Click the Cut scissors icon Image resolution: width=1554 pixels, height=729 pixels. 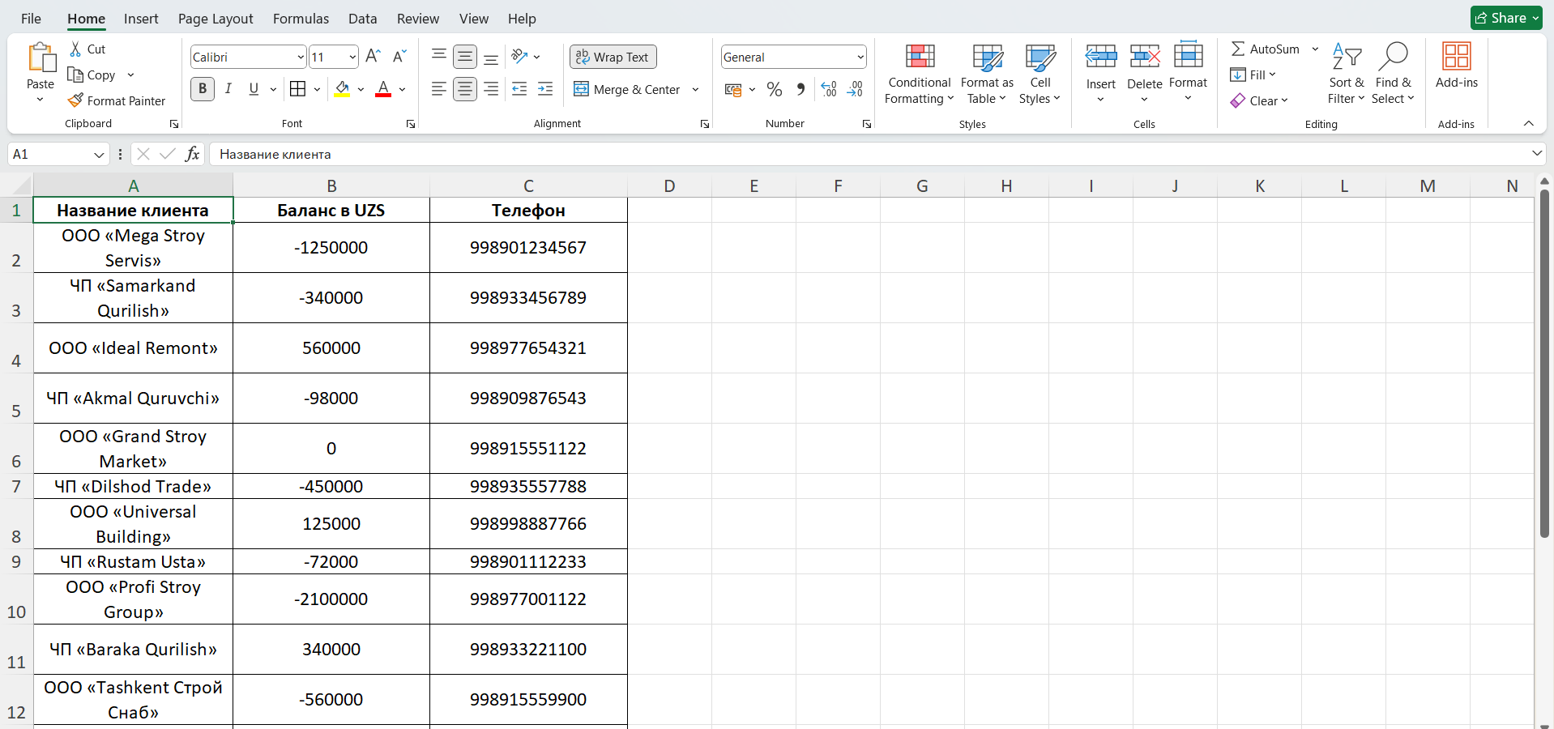pos(75,49)
